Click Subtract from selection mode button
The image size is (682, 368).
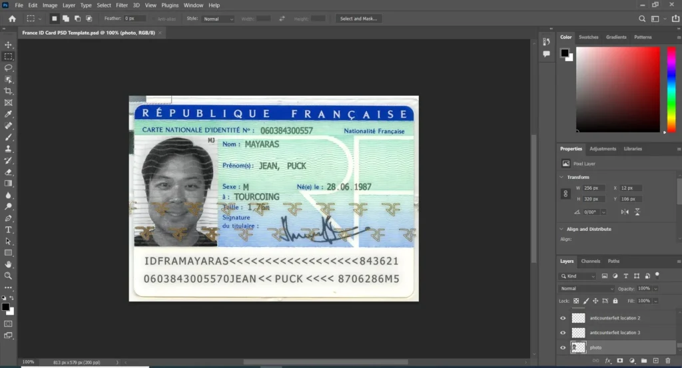pos(77,19)
